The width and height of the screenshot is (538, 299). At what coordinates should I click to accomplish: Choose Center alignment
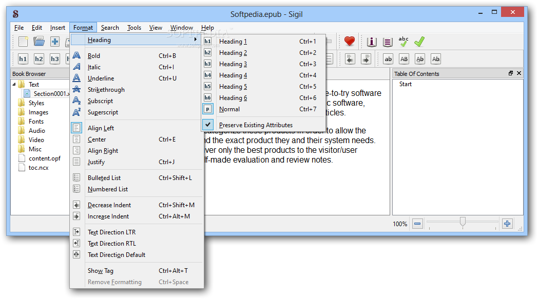click(137, 139)
